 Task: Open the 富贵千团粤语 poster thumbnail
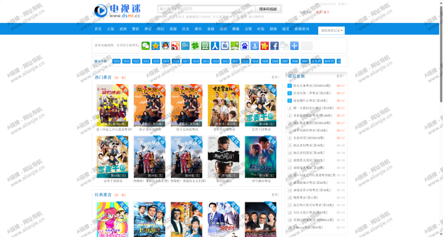261,105
